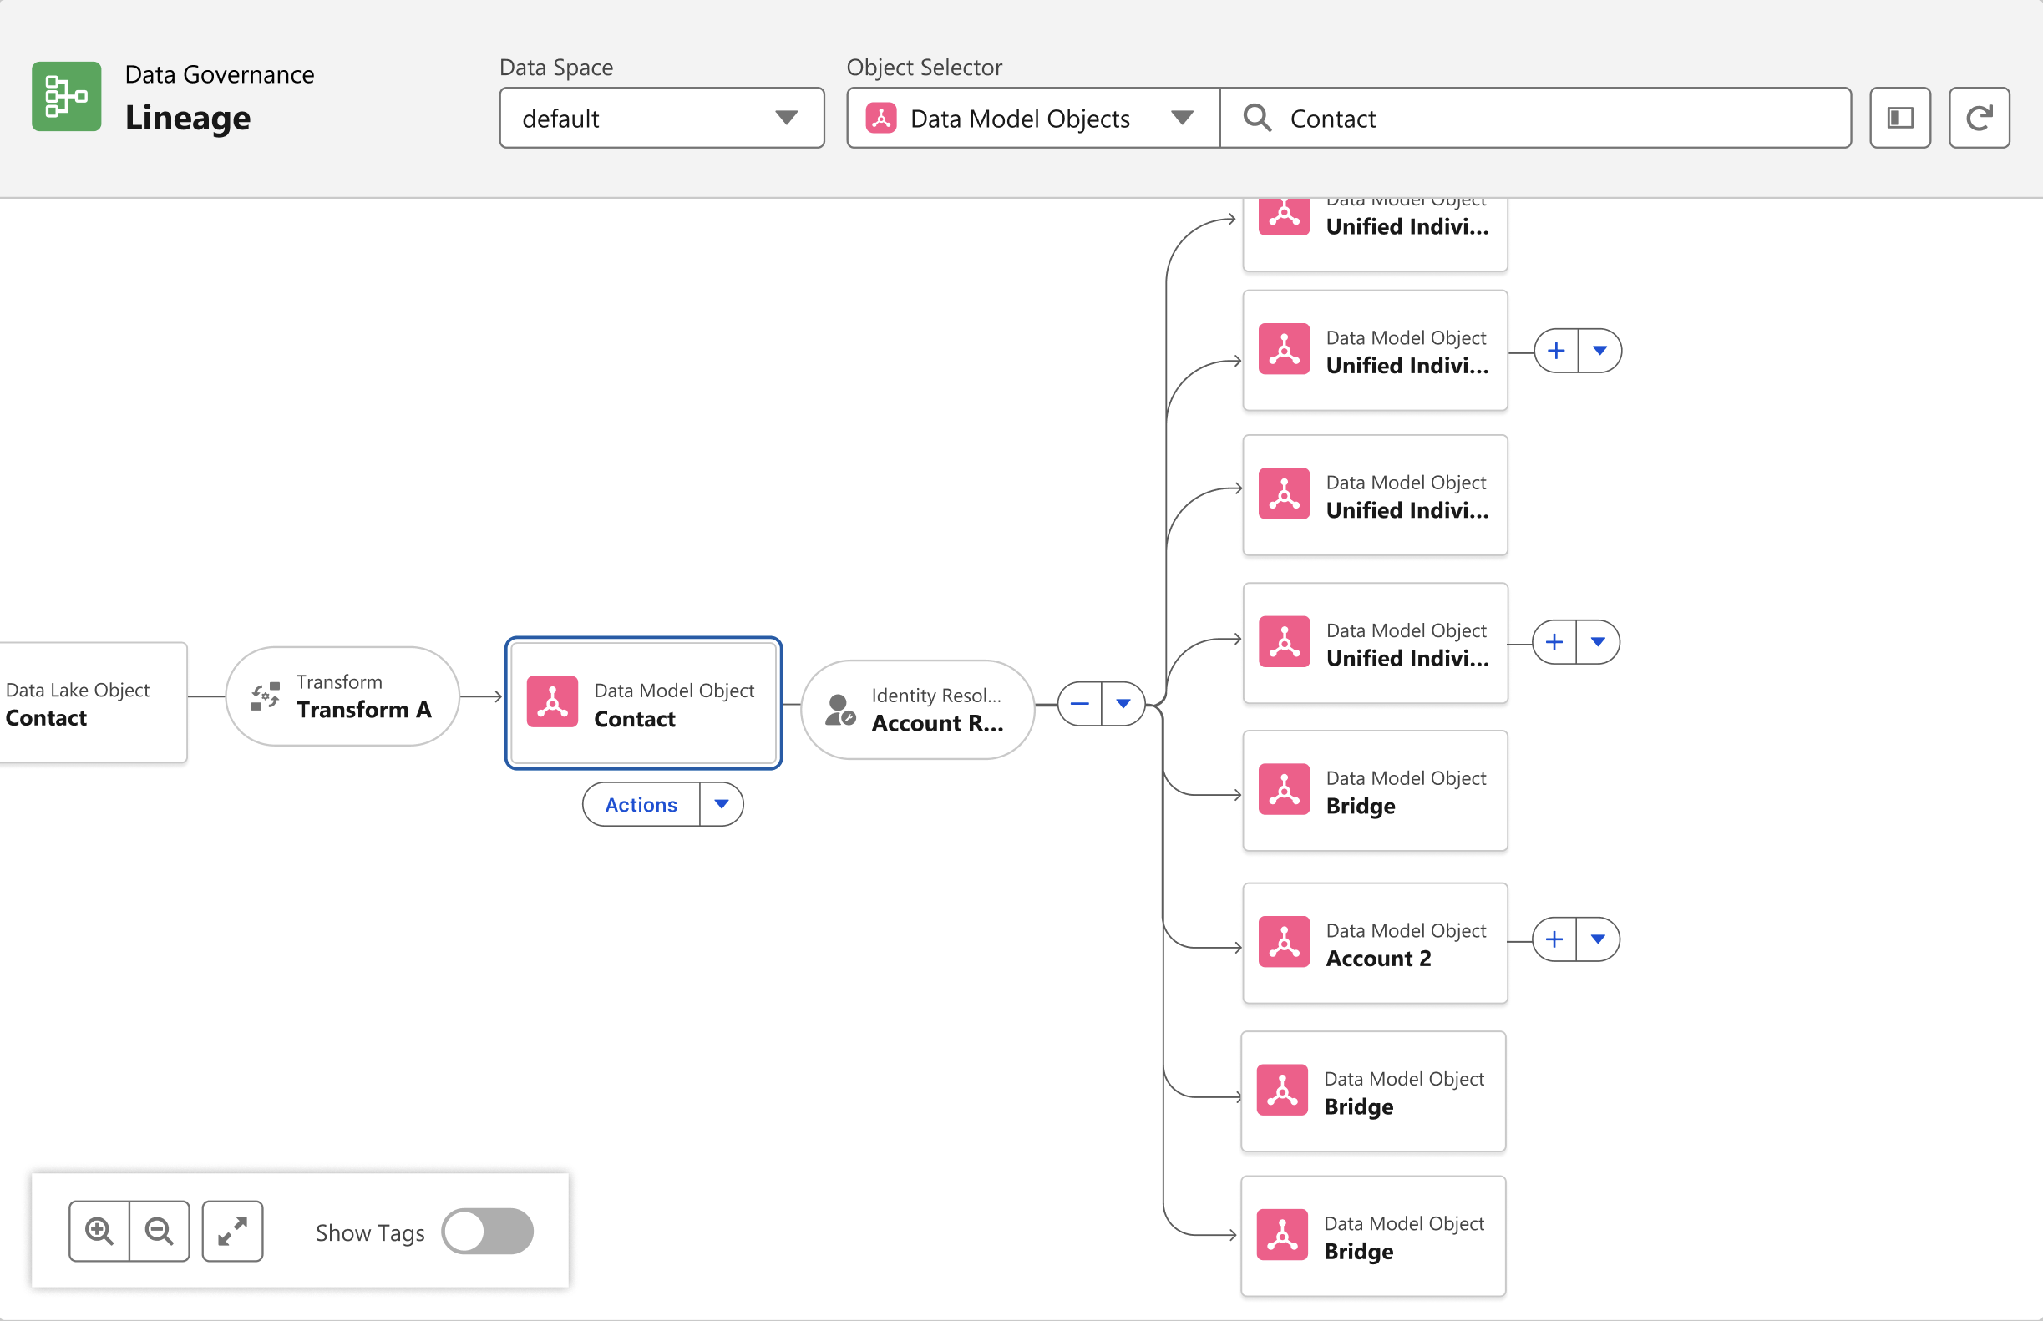The height and width of the screenshot is (1321, 2043).
Task: Click the Contact search input field
Action: (x=1535, y=118)
